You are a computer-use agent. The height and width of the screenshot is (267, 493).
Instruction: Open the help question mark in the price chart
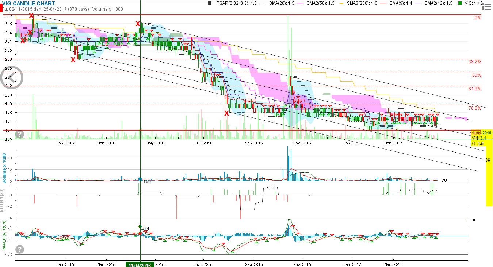click(20, 135)
